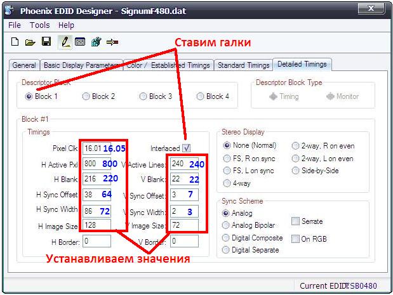Switch to the General tab
Image resolution: width=393 pixels, height=295 pixels.
click(24, 65)
